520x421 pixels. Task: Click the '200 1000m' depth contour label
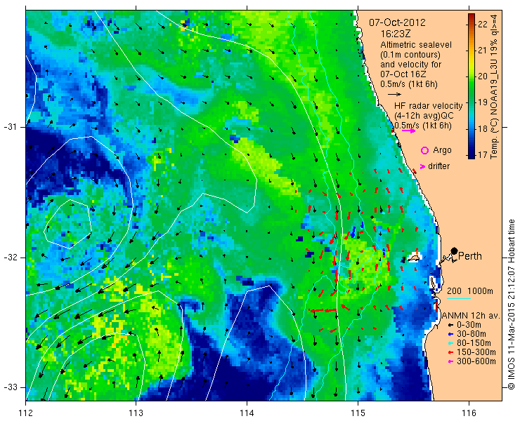(470, 291)
